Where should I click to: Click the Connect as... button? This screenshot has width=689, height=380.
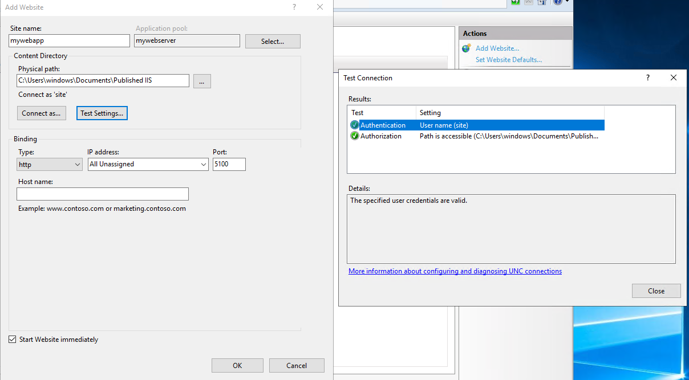pos(41,113)
